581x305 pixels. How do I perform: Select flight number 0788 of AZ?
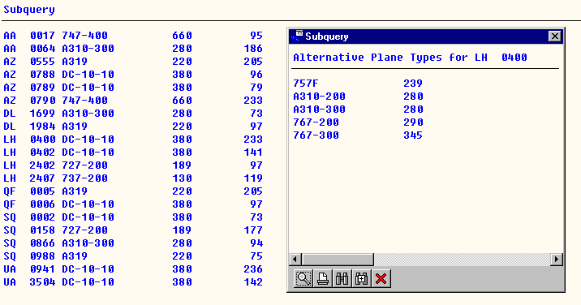pos(43,75)
